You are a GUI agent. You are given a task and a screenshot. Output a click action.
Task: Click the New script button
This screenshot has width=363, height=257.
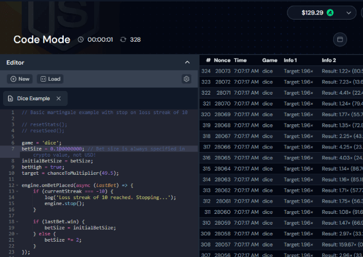[20, 79]
